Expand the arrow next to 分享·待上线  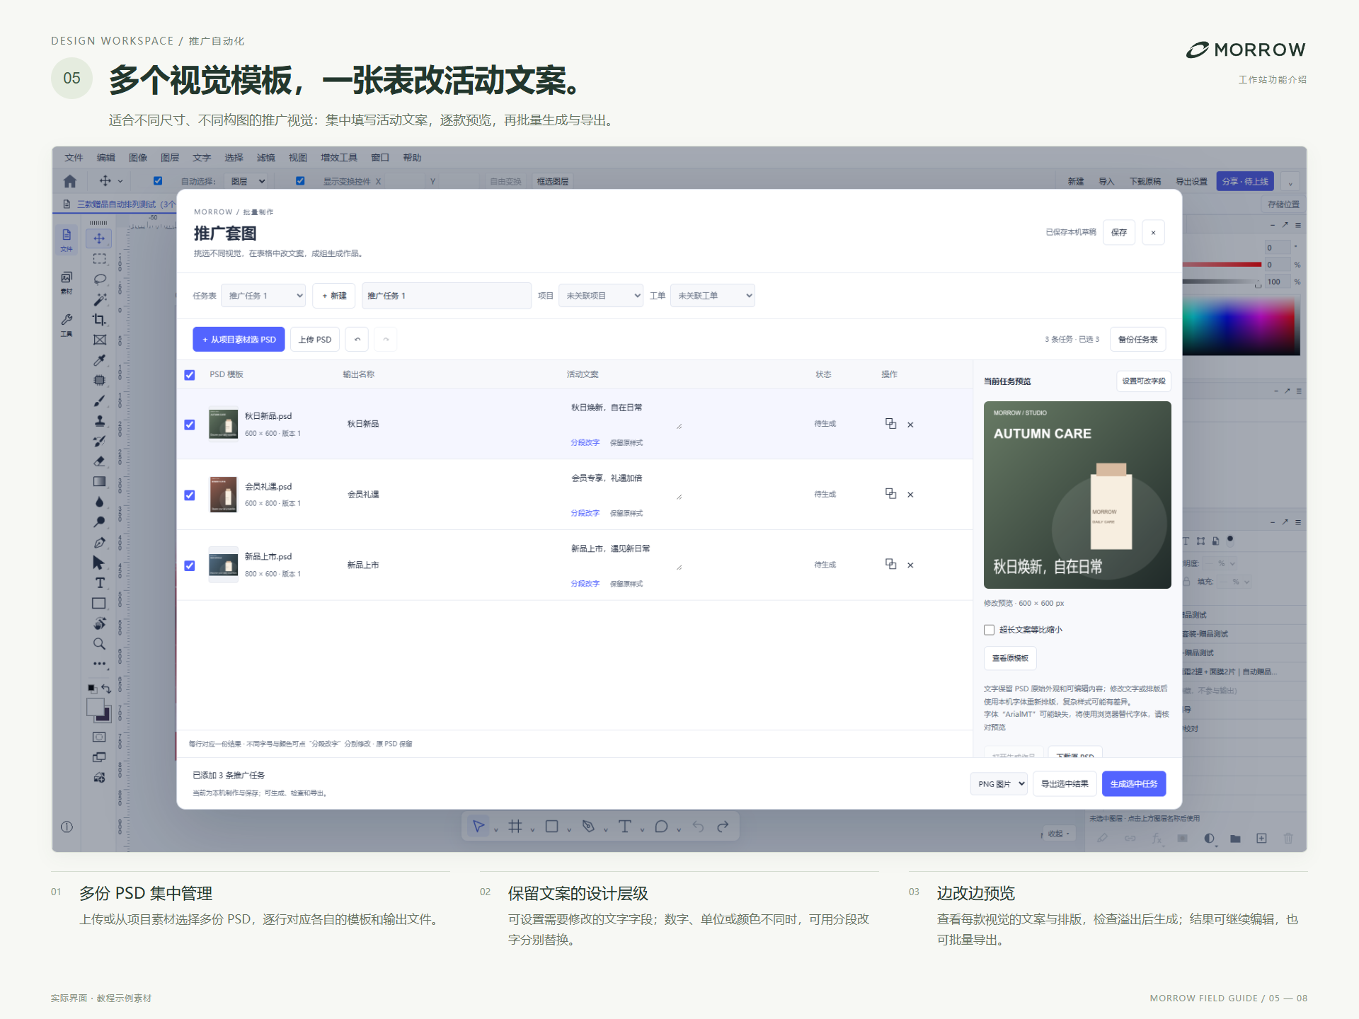pyautogui.click(x=1290, y=182)
